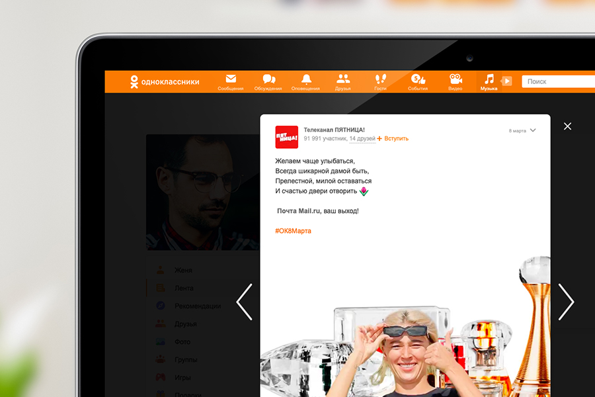Click the Odnoklassniki logo in the header

165,81
